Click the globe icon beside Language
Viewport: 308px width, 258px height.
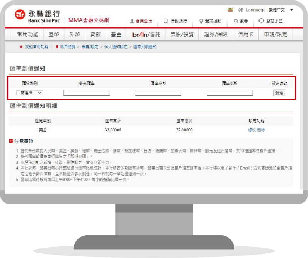(241, 10)
